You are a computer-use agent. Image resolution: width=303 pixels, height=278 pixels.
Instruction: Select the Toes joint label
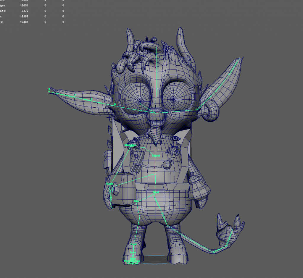point(133,252)
